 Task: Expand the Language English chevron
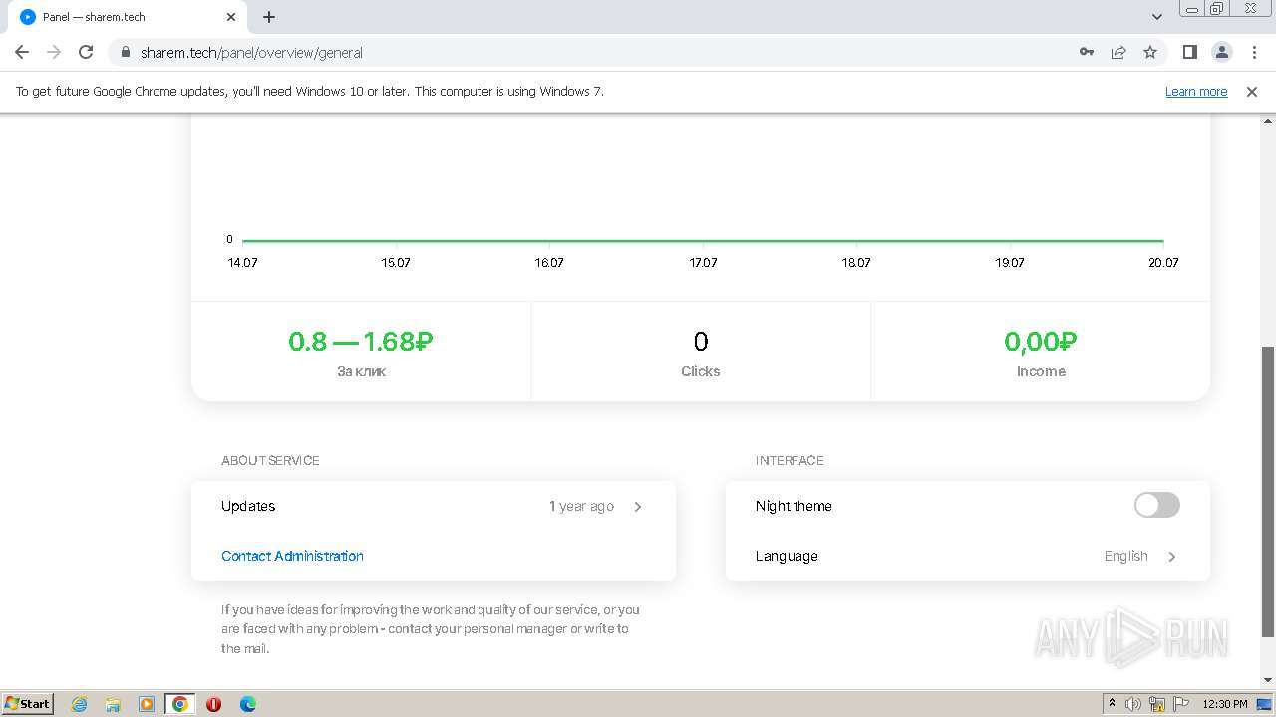point(1172,557)
